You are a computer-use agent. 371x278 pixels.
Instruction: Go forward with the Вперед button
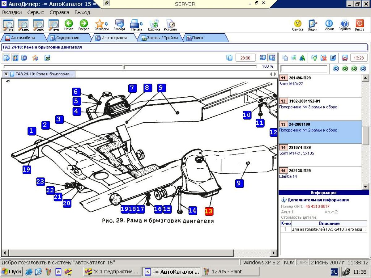(x=84, y=25)
